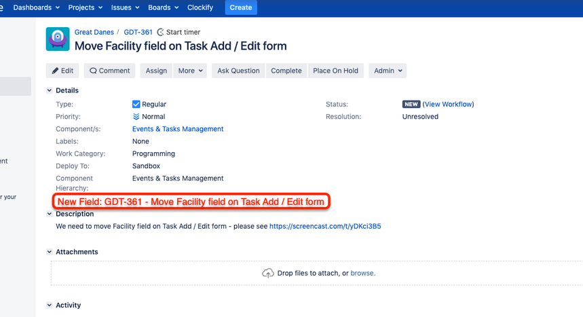Click the None labels value

point(140,141)
